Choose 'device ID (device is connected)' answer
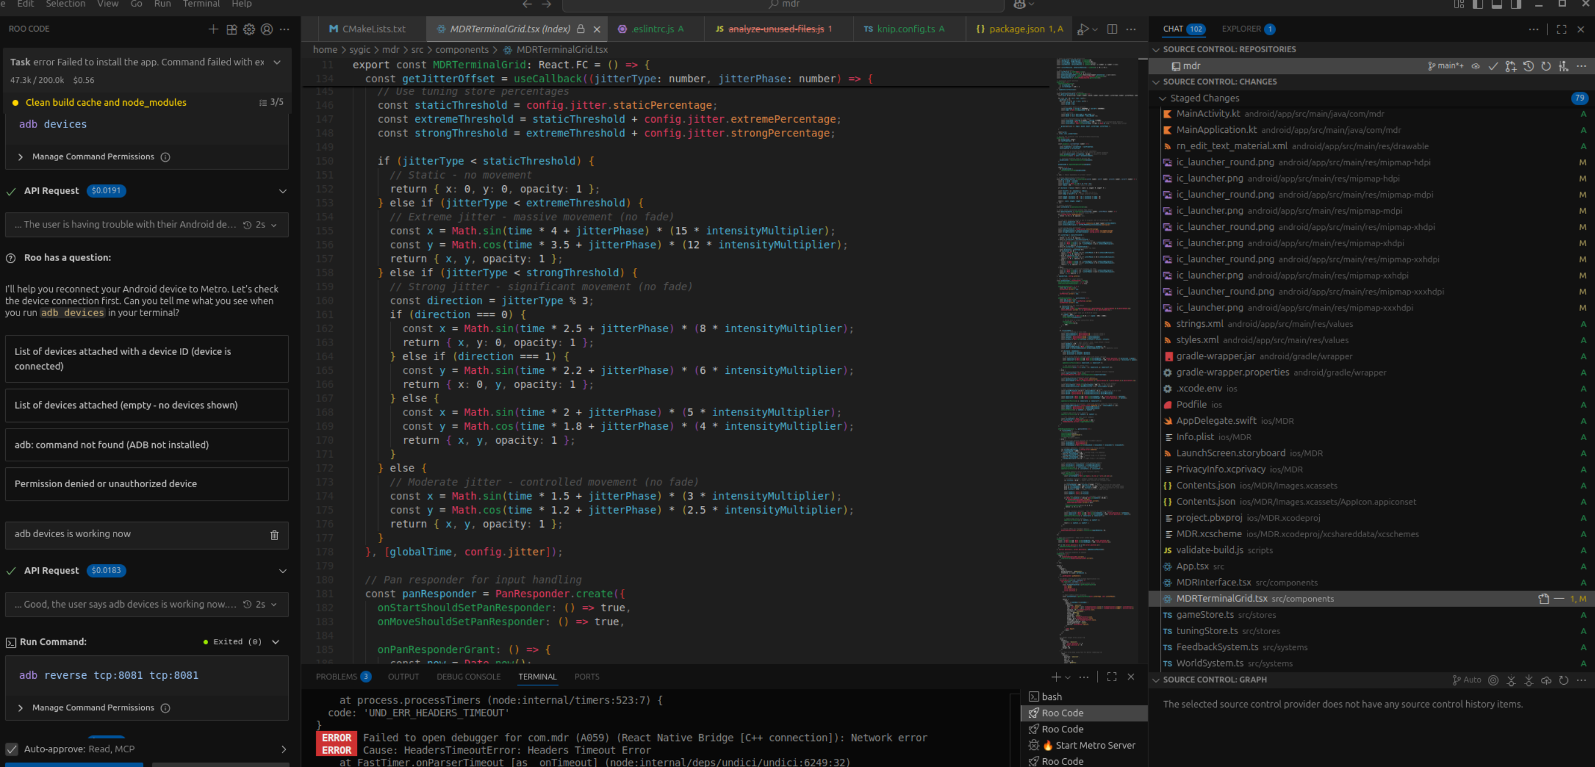Screen dimensions: 1595x767 [147, 359]
